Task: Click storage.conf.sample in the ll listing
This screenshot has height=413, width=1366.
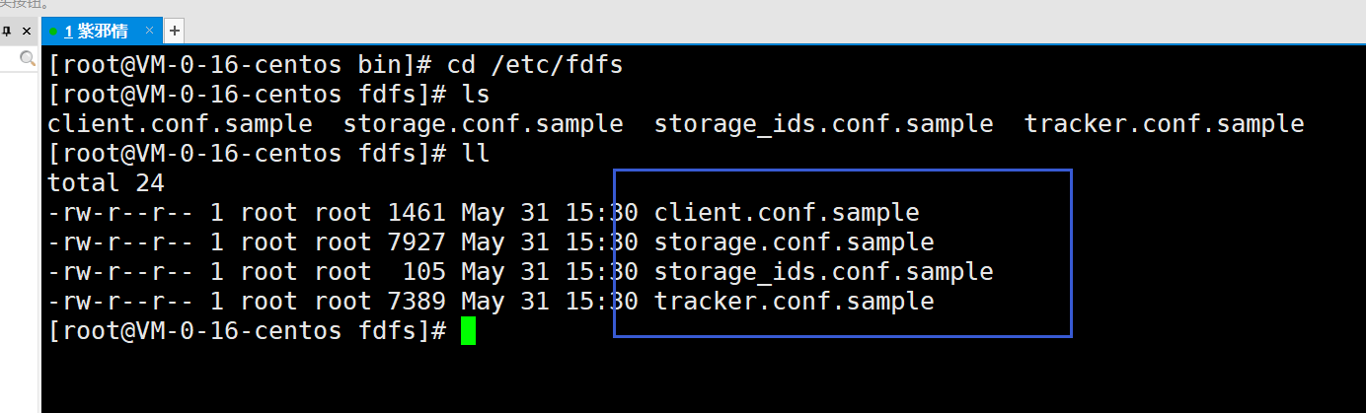Action: tap(794, 241)
